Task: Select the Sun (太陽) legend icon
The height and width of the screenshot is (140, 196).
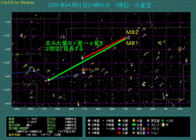Action: pos(119,121)
